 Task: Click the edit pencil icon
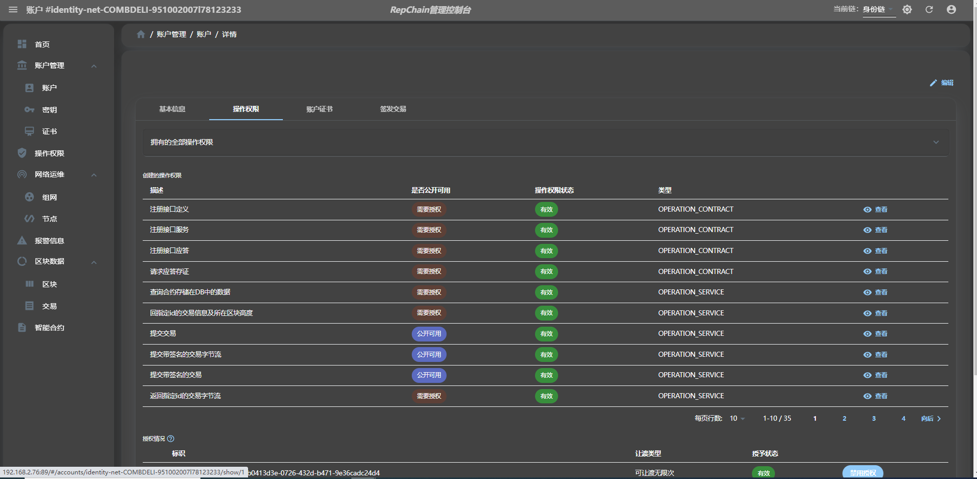[x=933, y=83]
